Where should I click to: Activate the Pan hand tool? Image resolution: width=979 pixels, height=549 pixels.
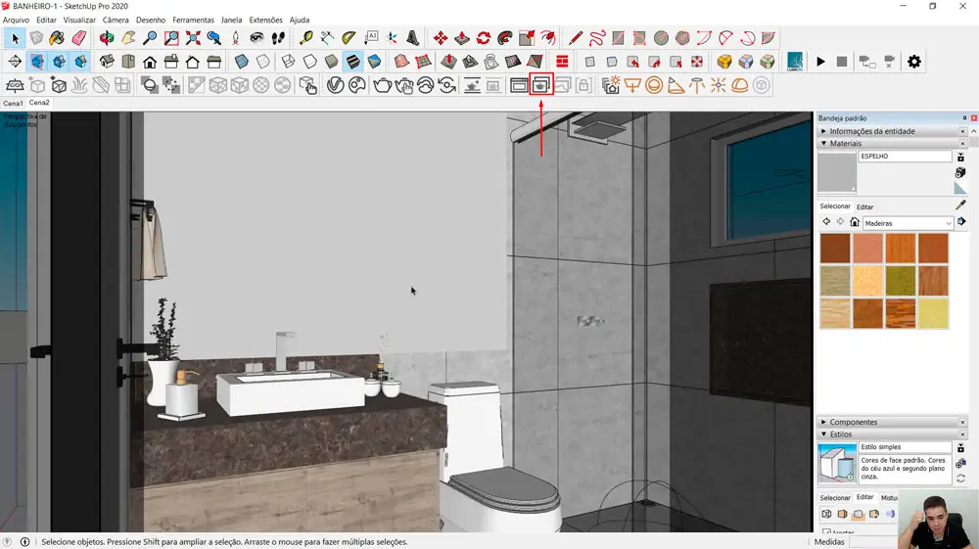[x=128, y=39]
